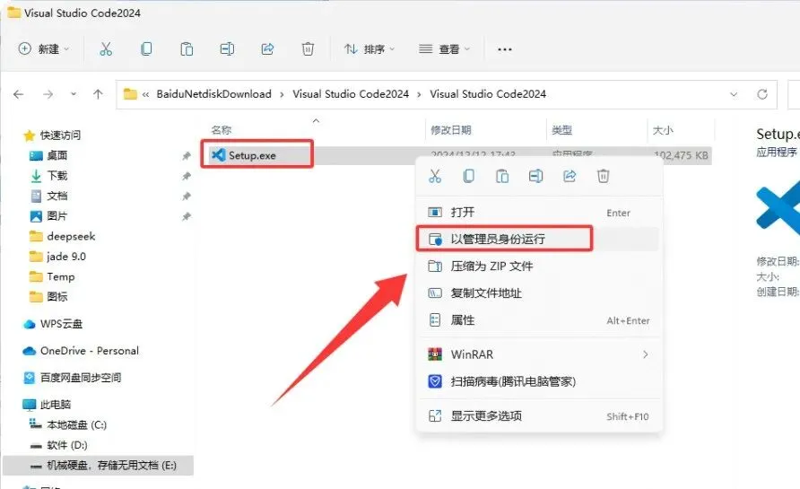800x489 pixels.
Task: Click the delete trash icon in the top toolbar
Action: point(308,49)
